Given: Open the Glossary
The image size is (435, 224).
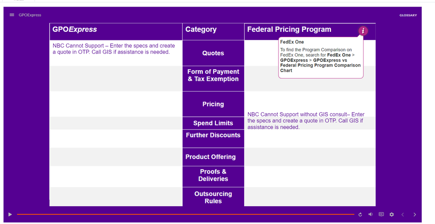Looking at the screenshot, I should click(x=408, y=15).
